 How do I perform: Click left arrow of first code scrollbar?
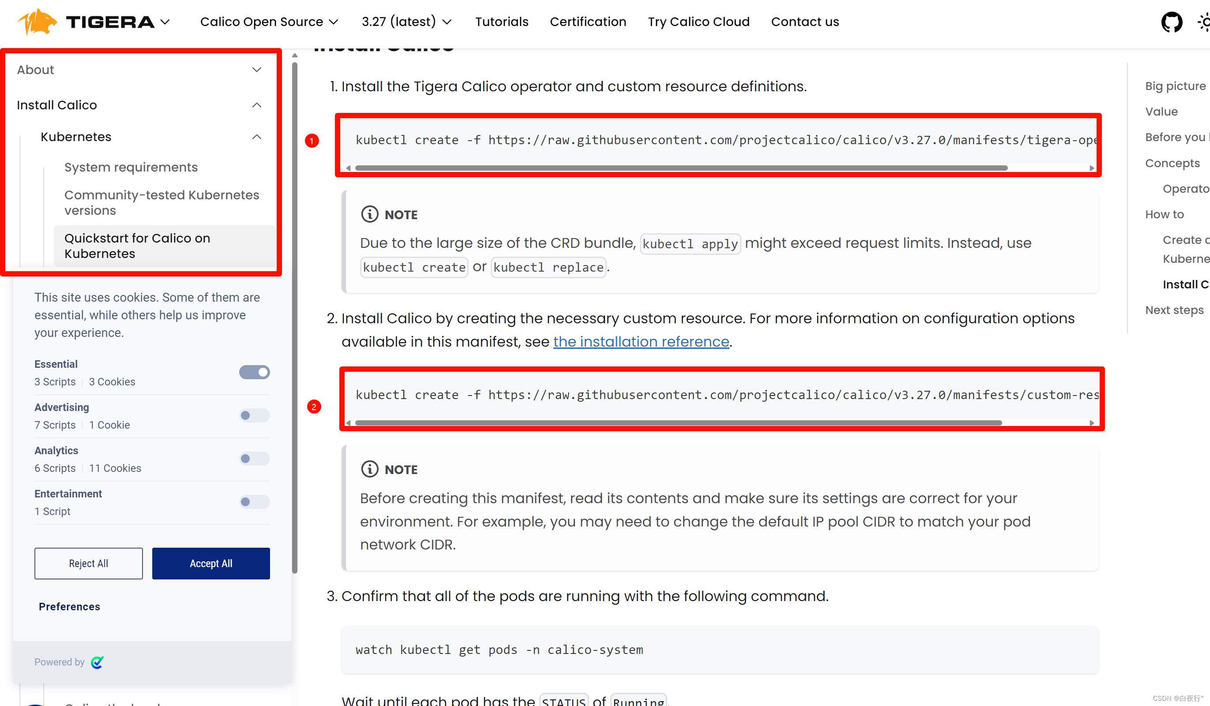point(349,168)
